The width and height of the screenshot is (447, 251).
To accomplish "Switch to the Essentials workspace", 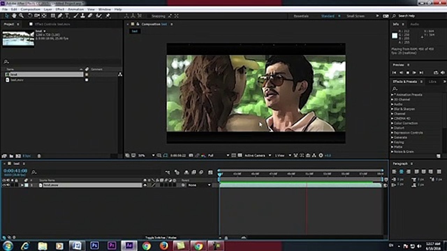I will (x=301, y=16).
